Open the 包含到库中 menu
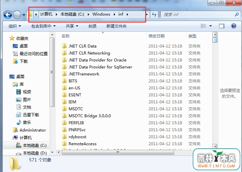This screenshot has width=242, height=172. [43, 26]
